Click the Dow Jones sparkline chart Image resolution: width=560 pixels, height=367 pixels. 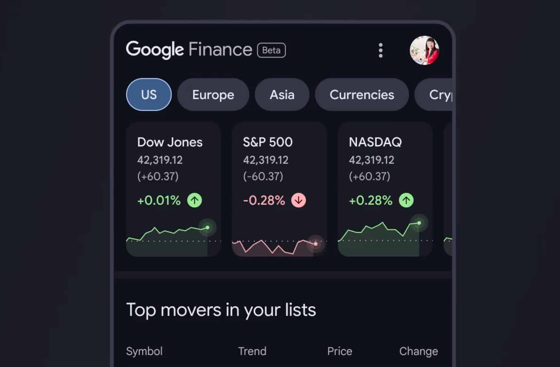coord(170,237)
